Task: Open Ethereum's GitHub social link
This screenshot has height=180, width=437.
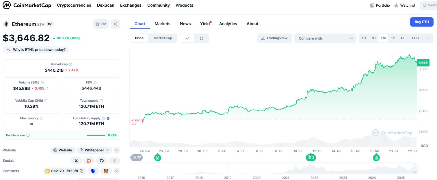Action: [101, 161]
